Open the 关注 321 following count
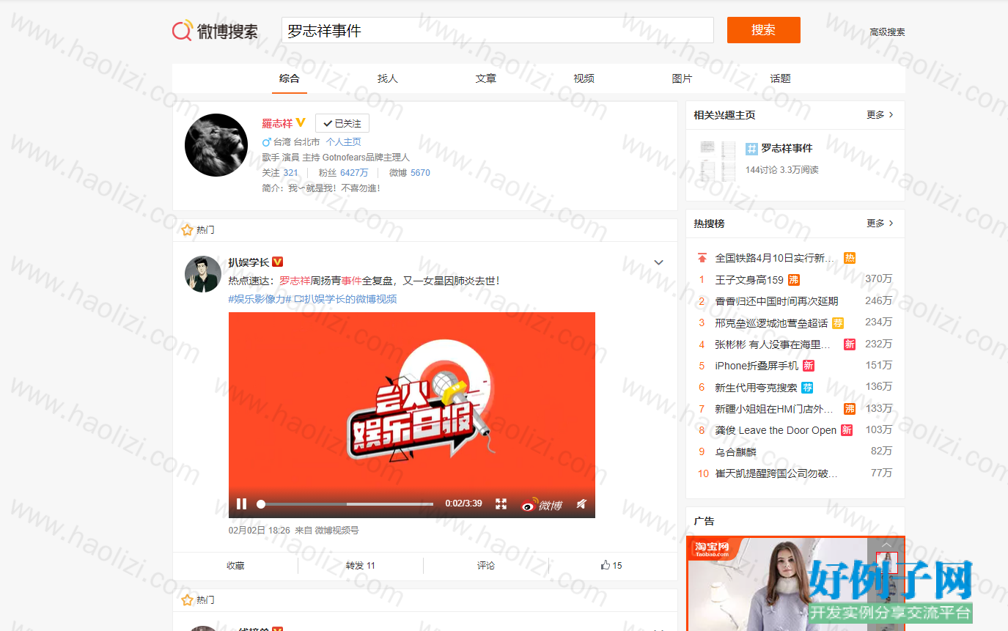Image resolution: width=1008 pixels, height=631 pixels. (280, 173)
